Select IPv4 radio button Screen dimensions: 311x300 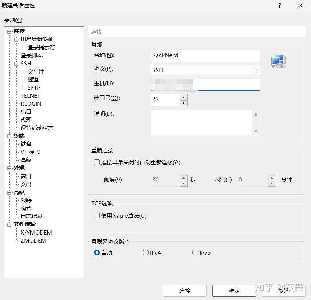click(145, 252)
